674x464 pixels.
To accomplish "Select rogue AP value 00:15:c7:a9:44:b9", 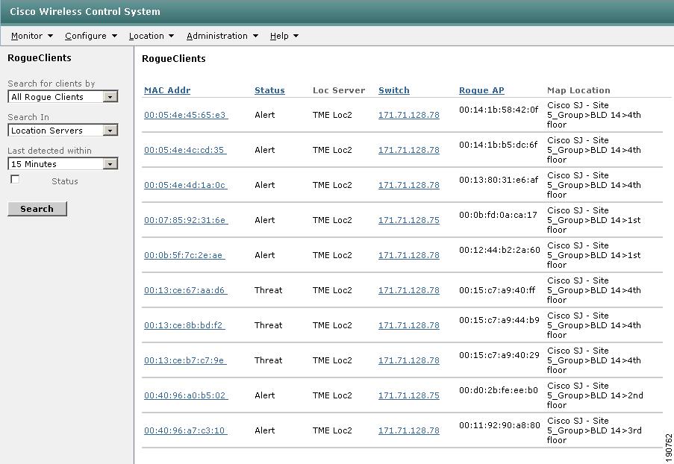I will tap(499, 320).
